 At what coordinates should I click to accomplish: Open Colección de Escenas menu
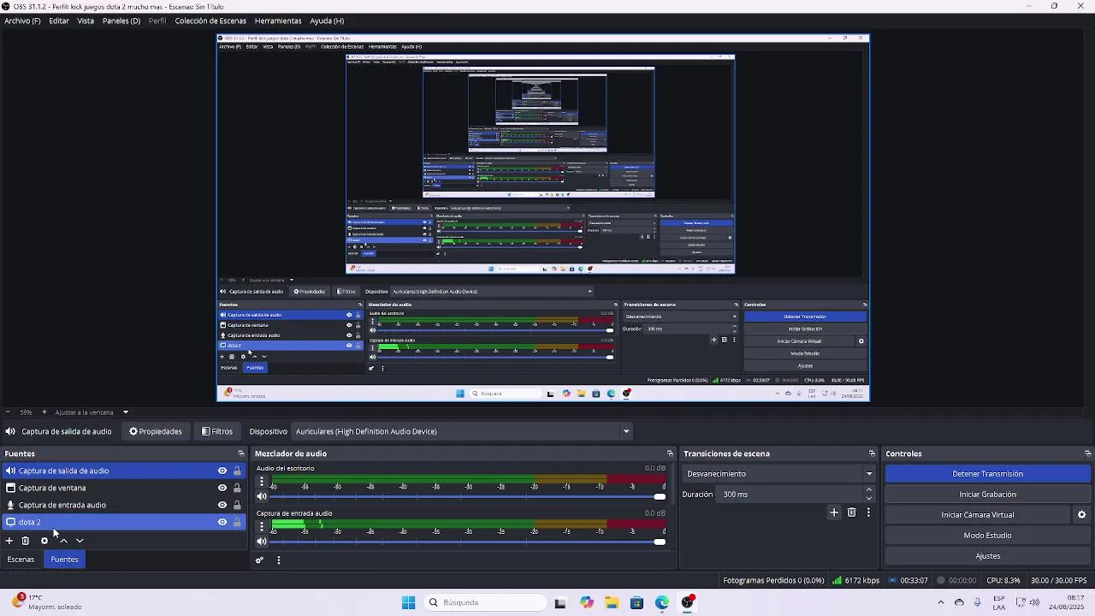pos(210,21)
